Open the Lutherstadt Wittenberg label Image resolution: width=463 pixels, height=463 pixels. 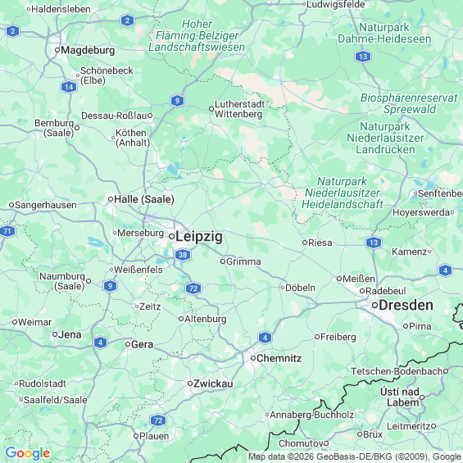pos(239,109)
